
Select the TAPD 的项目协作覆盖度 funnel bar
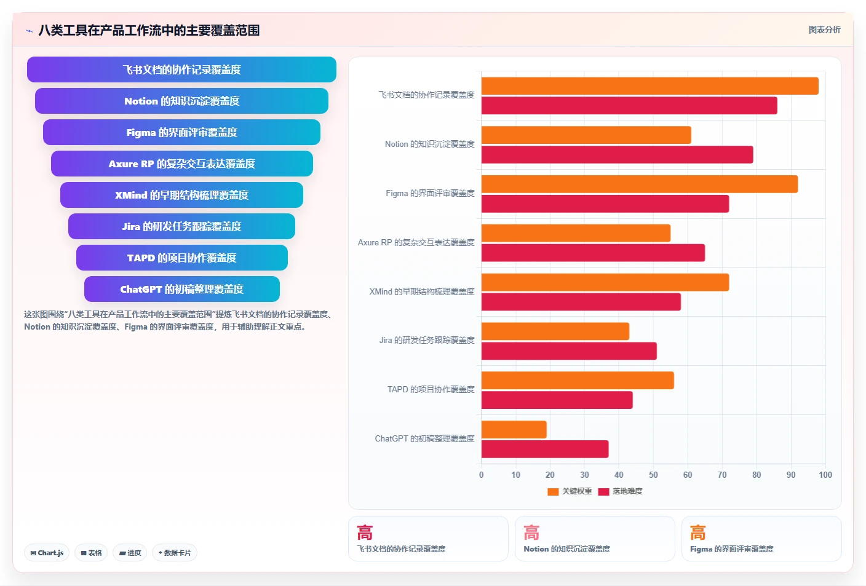coord(181,258)
